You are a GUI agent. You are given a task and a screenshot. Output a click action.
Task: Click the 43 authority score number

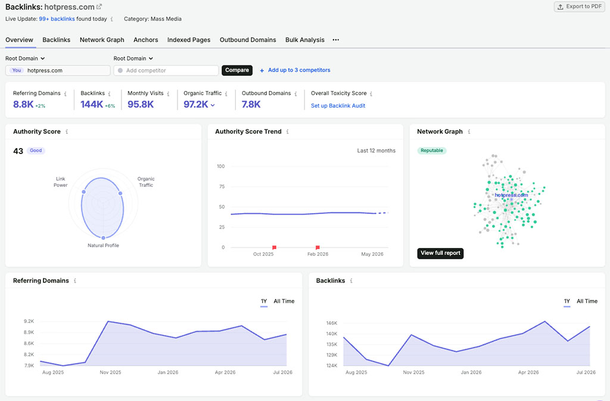18,151
